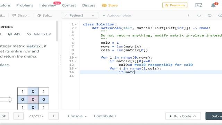222x125 pixels.
Task: Collapse code fold at line 1
Action: coord(76,24)
